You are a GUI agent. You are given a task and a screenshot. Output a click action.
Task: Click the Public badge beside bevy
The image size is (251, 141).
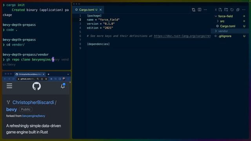coord(25,109)
